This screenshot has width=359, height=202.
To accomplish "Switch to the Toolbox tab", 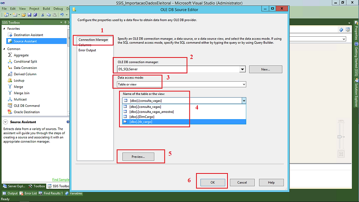I will (37, 186).
